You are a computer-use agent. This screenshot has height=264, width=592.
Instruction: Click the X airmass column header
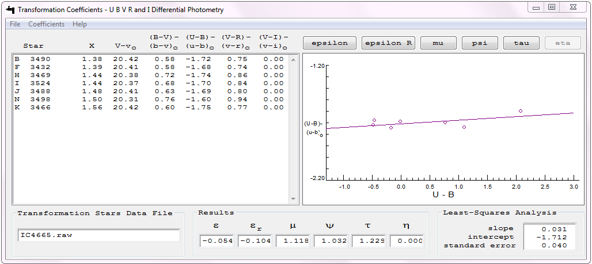coord(92,47)
